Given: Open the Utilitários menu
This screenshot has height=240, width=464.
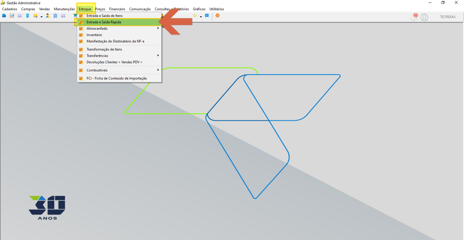Looking at the screenshot, I should (x=217, y=9).
